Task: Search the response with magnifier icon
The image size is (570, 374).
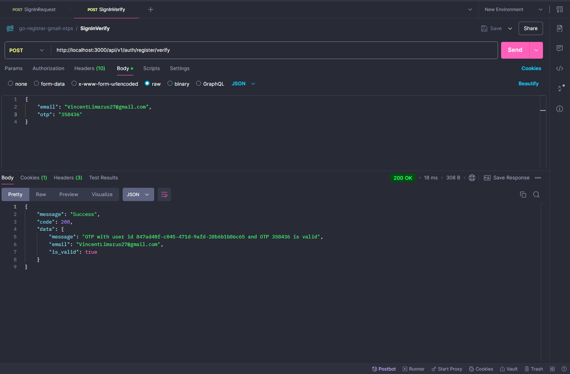Action: (x=536, y=195)
